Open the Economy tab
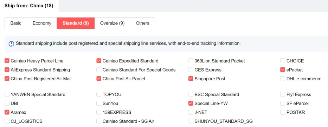Screen dimensions: 328x127 (x=42, y=23)
